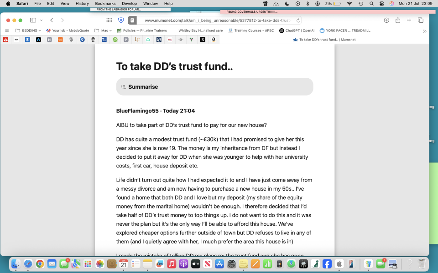438x273 pixels.
Task: Show the tab overview
Action: point(421,20)
